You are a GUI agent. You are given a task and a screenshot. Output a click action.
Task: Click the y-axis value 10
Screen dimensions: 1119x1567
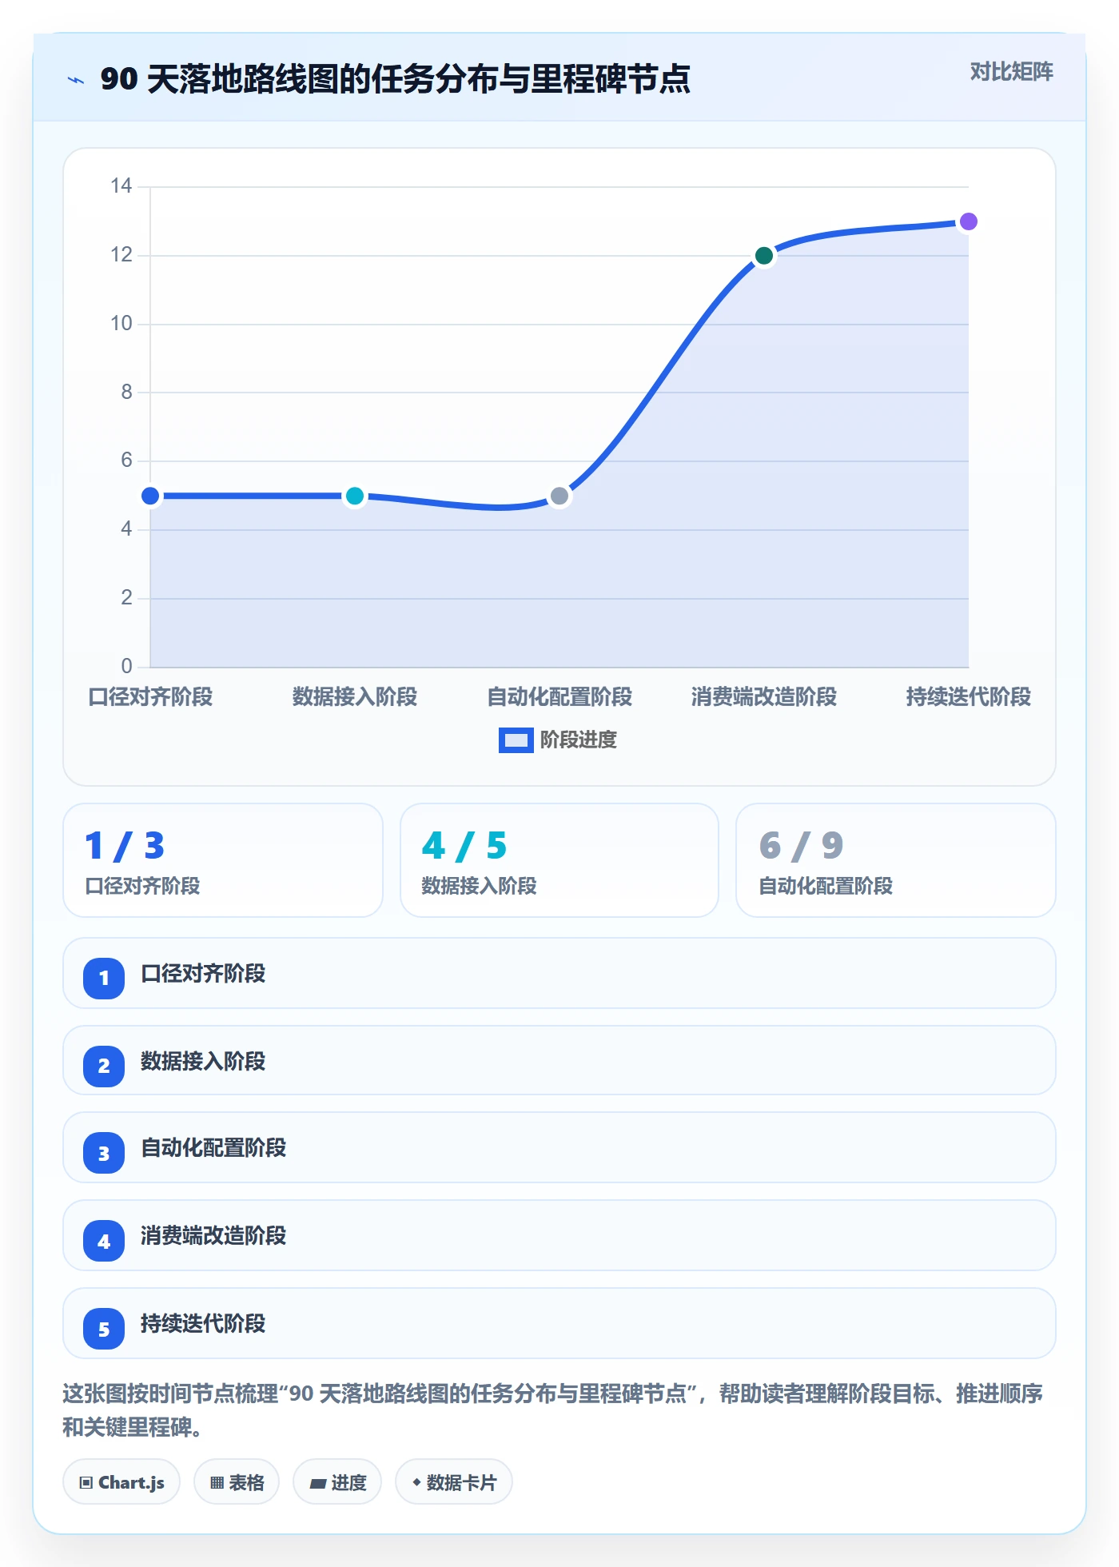click(x=121, y=324)
